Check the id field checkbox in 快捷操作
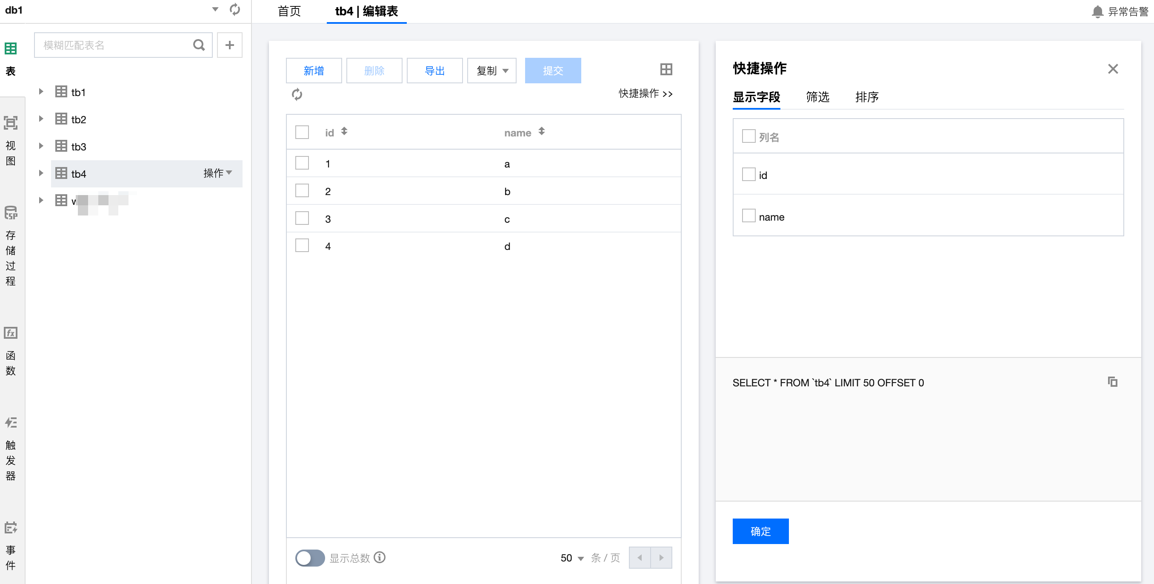1154x584 pixels. point(748,175)
